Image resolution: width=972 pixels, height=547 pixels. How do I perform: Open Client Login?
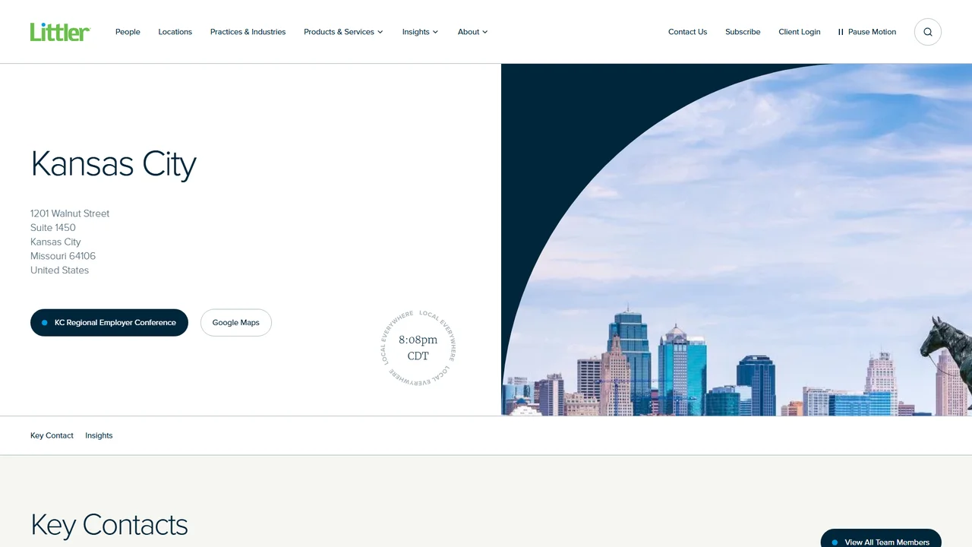click(x=800, y=32)
